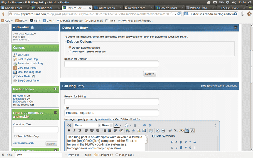Viewport: 253px width, 158px height.
Task: Open Post to your Blog link
Action: (x=28, y=59)
